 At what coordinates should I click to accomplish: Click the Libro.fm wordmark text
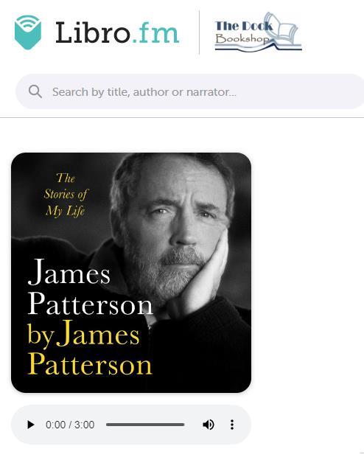coord(117,32)
